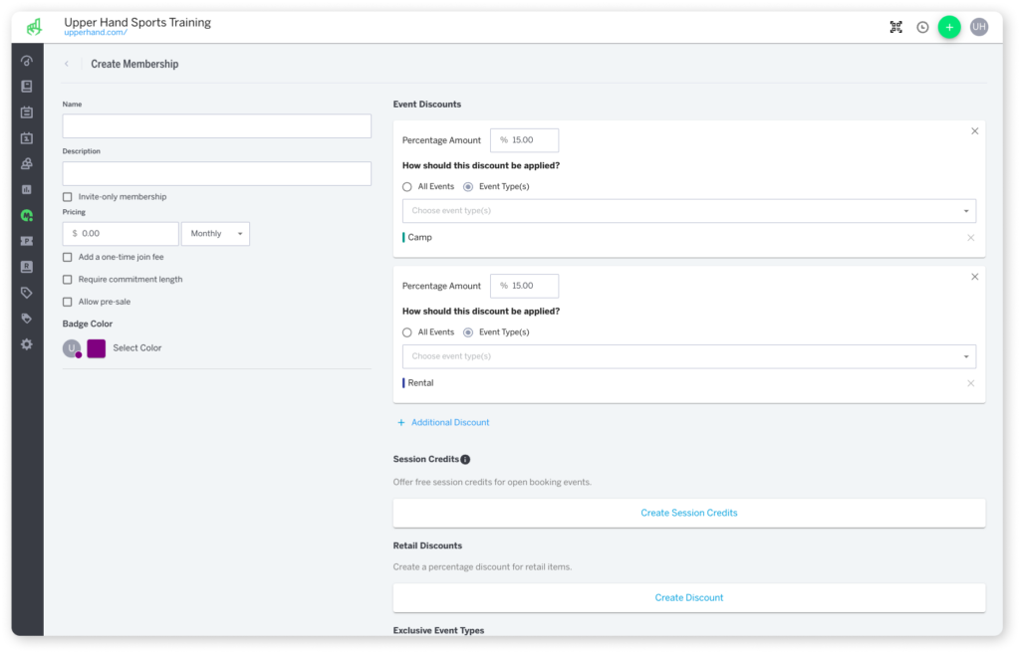1020x653 pixels.
Task: Click the plus icon beside Additional Discount
Action: [400, 422]
